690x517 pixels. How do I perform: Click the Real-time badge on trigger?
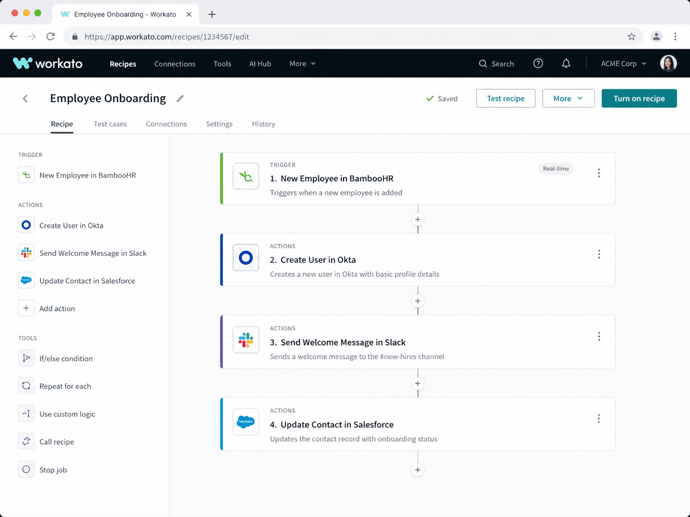click(556, 169)
